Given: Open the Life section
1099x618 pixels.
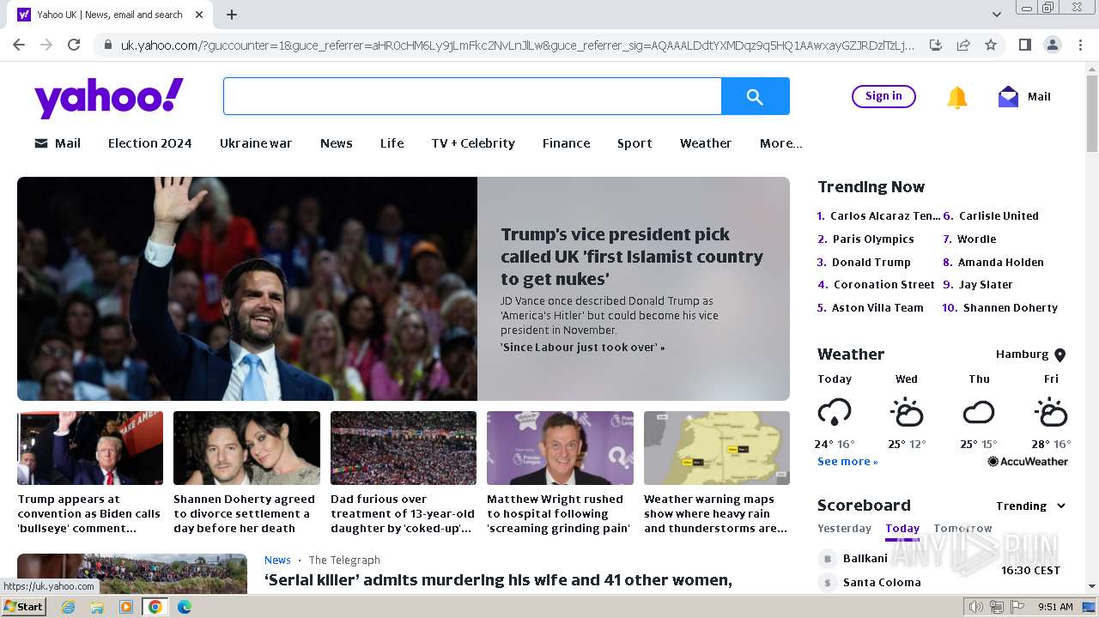Looking at the screenshot, I should click(x=392, y=143).
